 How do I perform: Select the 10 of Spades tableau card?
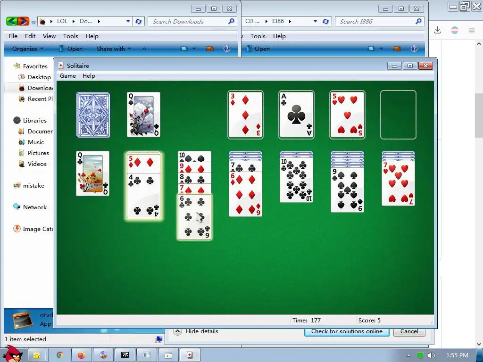click(x=194, y=156)
